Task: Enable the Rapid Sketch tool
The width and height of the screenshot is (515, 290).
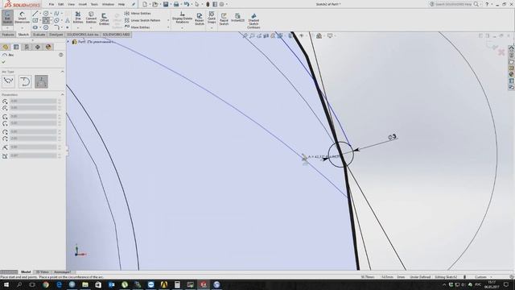Action: pyautogui.click(x=224, y=19)
